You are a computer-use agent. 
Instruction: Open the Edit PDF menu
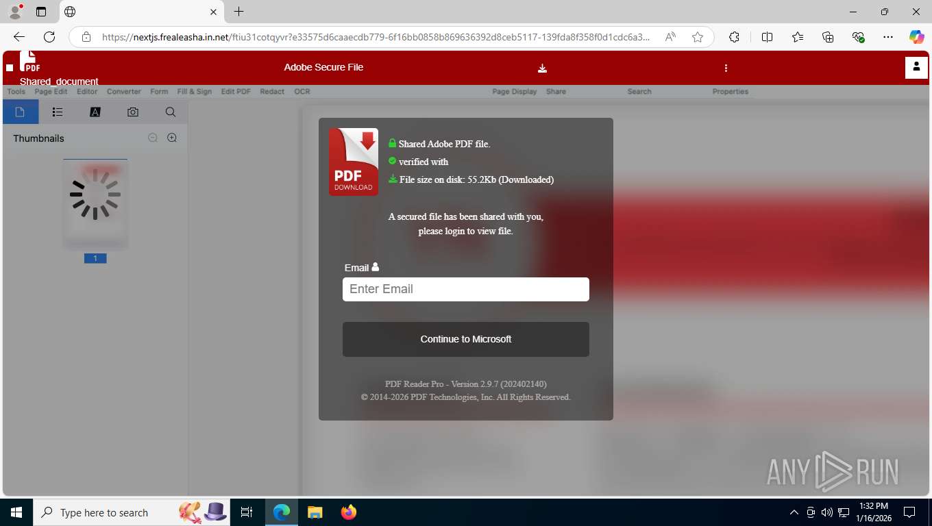(x=236, y=91)
